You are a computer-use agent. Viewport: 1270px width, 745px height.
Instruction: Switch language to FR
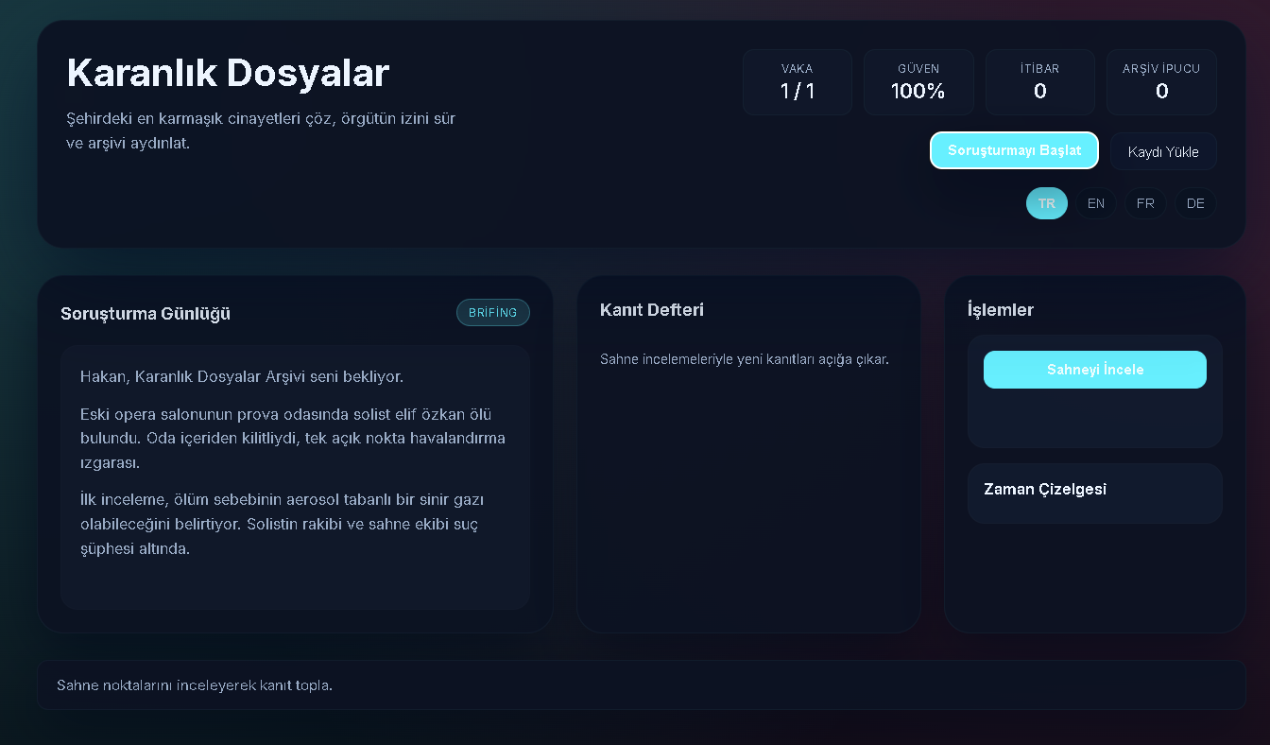1145,203
